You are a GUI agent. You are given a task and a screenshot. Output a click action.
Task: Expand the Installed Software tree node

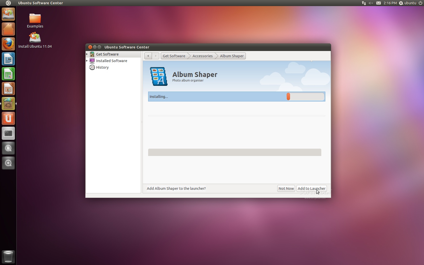(87, 61)
